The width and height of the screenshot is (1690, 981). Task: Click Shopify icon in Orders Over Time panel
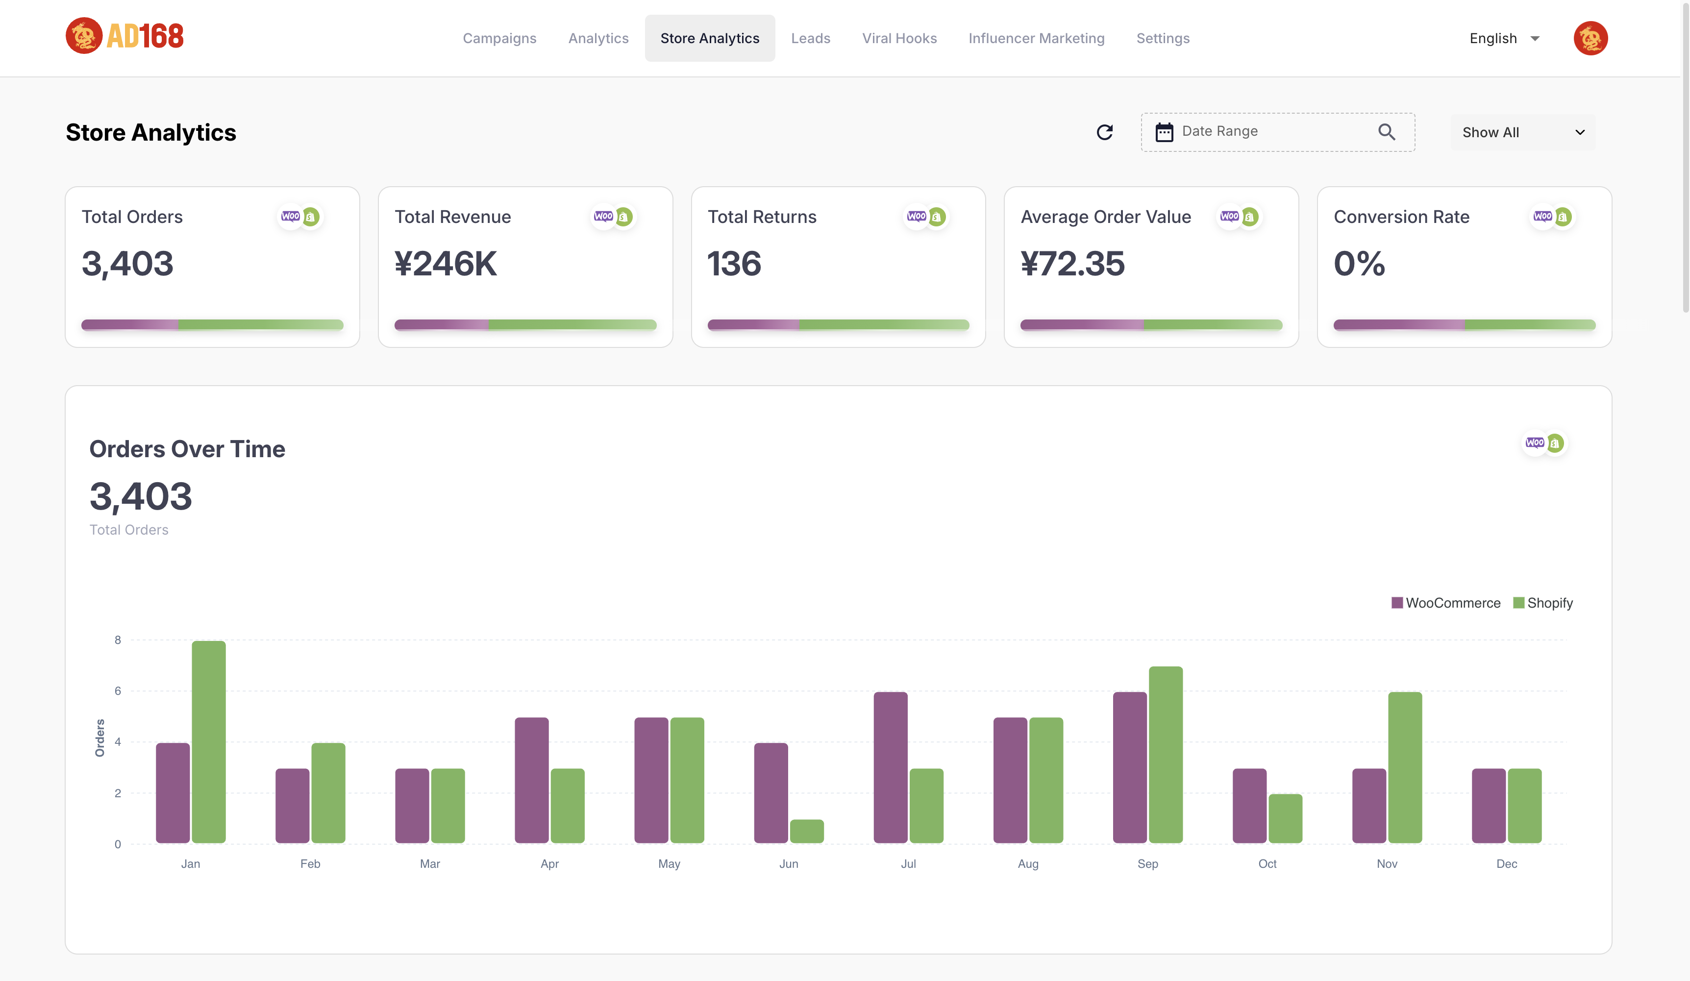[x=1555, y=442]
